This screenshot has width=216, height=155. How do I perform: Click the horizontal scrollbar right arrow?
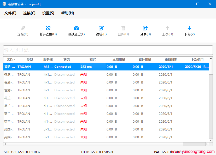coord(207,144)
